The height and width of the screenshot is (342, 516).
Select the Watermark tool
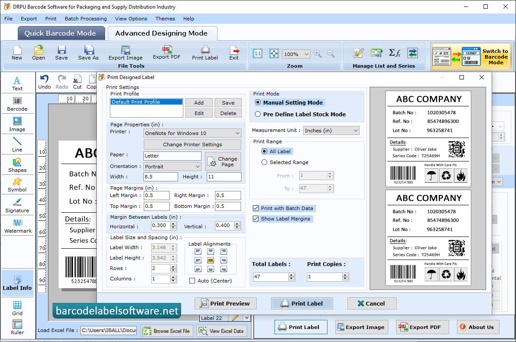click(x=18, y=226)
